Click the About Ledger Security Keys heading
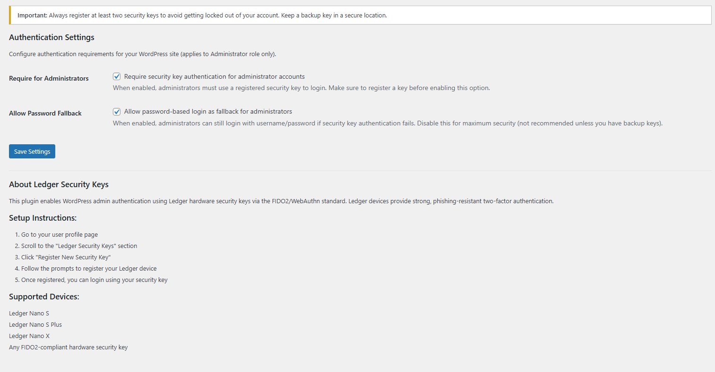Image resolution: width=715 pixels, height=372 pixels. [x=59, y=184]
